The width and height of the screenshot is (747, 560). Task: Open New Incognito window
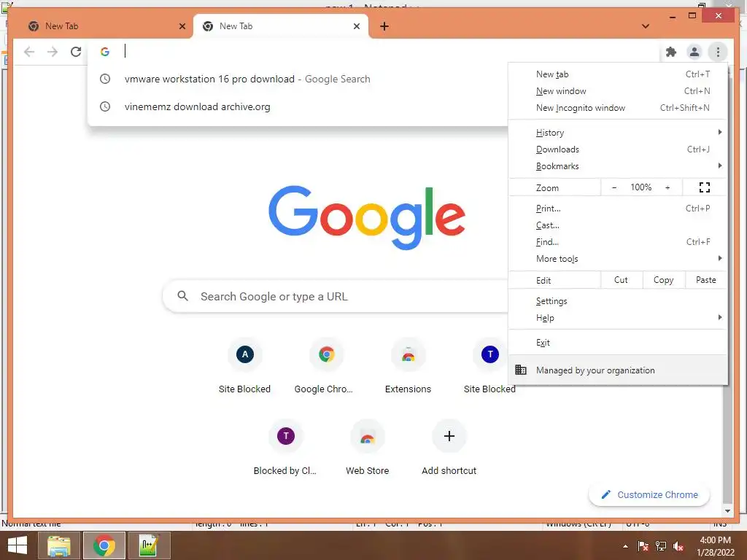[x=618, y=108]
